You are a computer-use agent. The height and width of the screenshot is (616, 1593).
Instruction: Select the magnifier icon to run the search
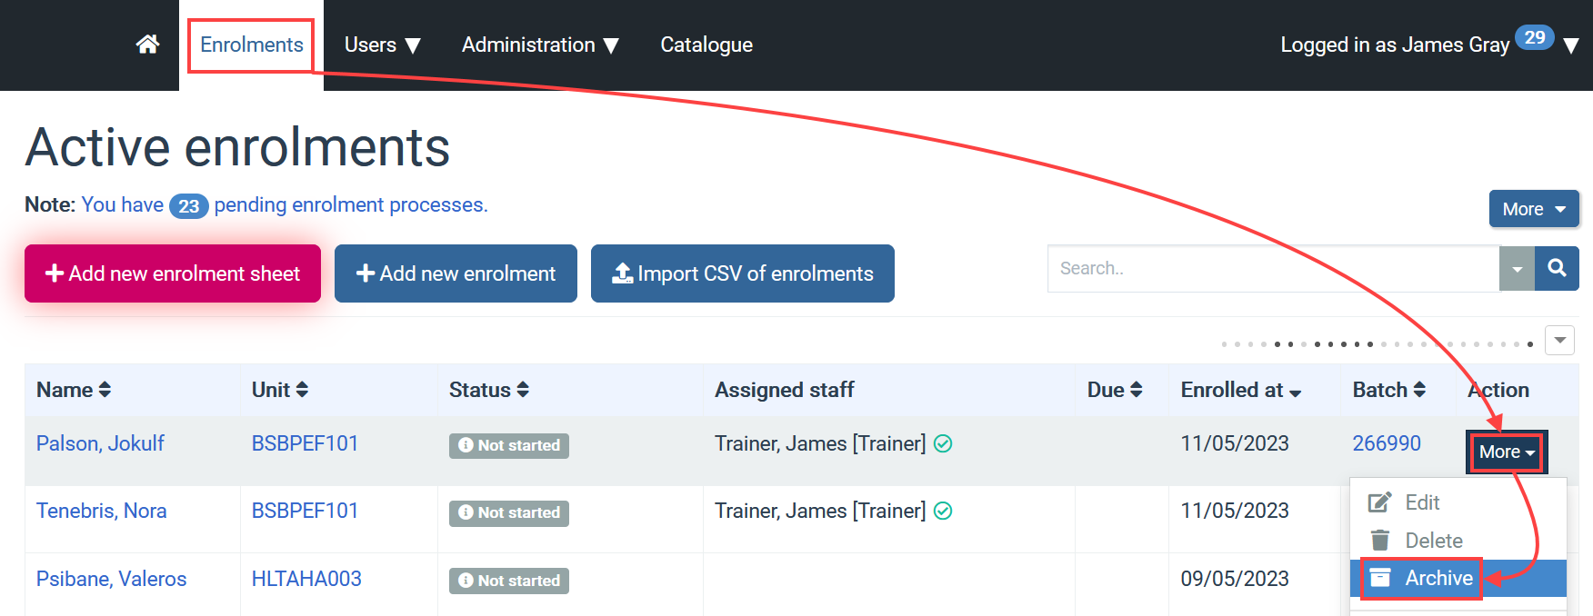point(1557,268)
